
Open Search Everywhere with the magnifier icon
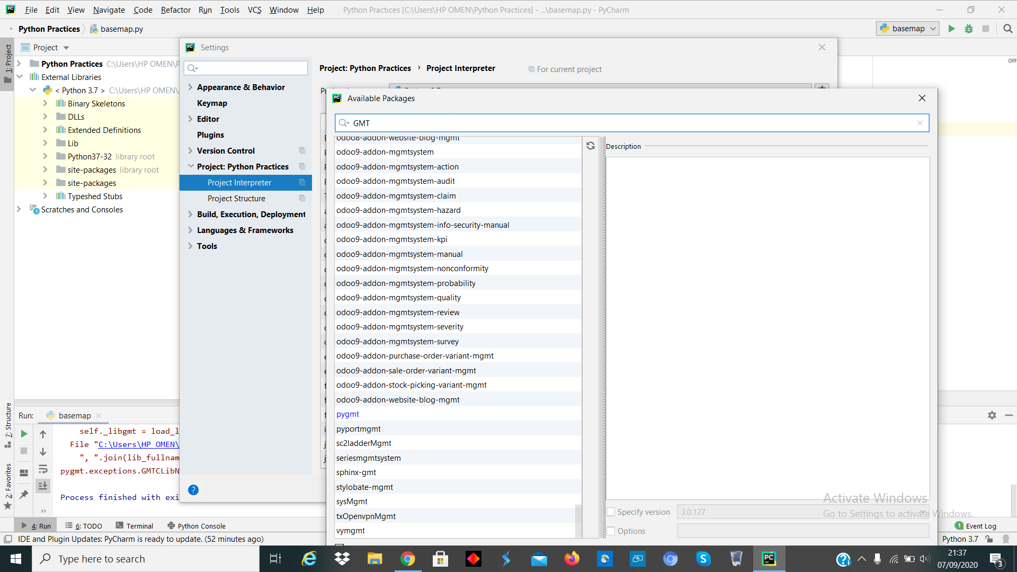pyautogui.click(x=1007, y=29)
